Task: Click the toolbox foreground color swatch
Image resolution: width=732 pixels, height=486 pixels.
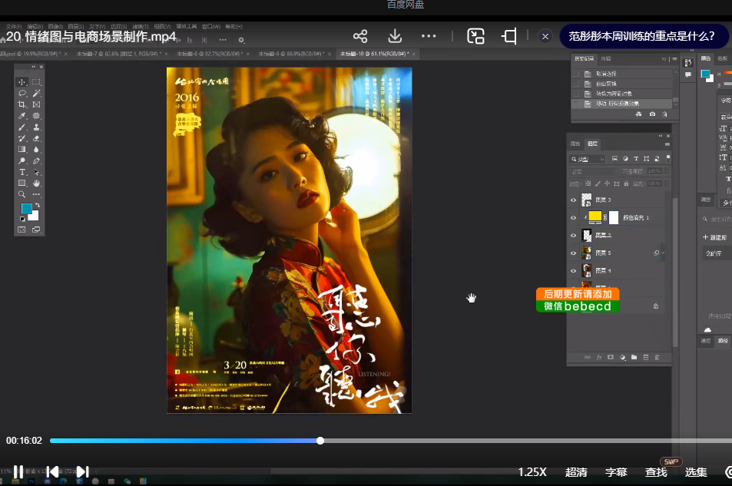Action: click(26, 208)
